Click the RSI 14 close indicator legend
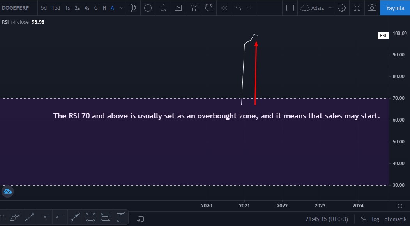Image resolution: width=410 pixels, height=226 pixels. [15, 22]
